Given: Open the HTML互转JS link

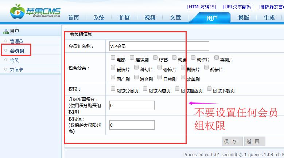Looking at the screenshot, I should [x=202, y=7].
